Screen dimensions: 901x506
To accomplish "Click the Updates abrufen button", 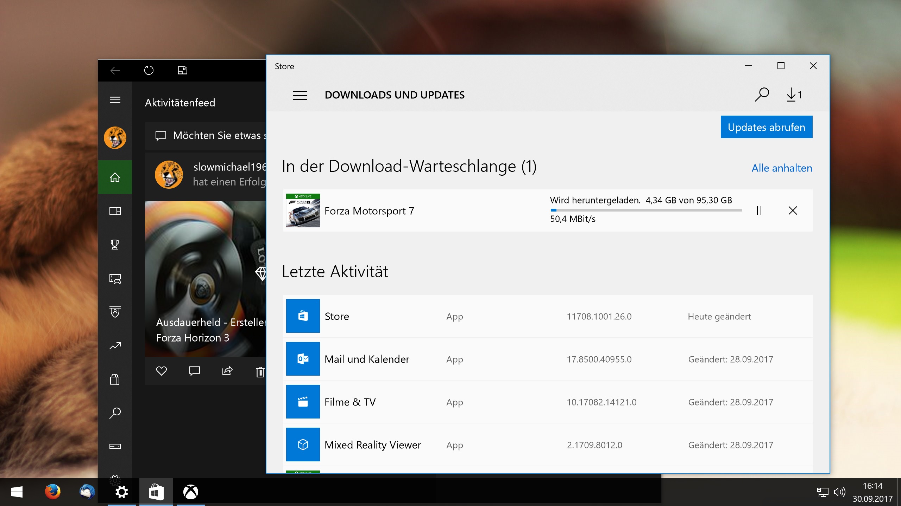I will pyautogui.click(x=766, y=127).
